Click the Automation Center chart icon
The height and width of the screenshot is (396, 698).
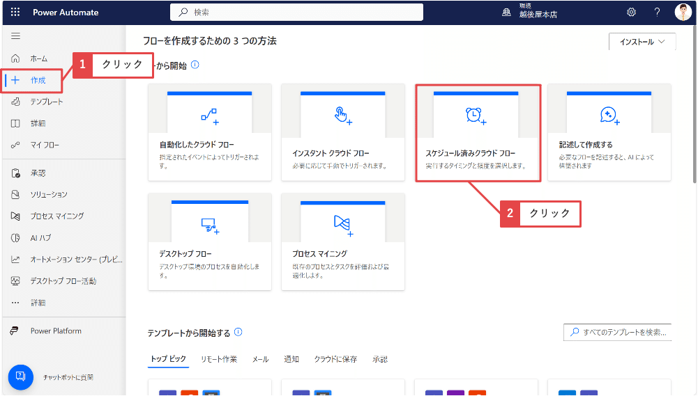15,259
